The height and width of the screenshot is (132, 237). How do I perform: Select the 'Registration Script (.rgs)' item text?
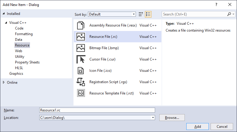108,82
